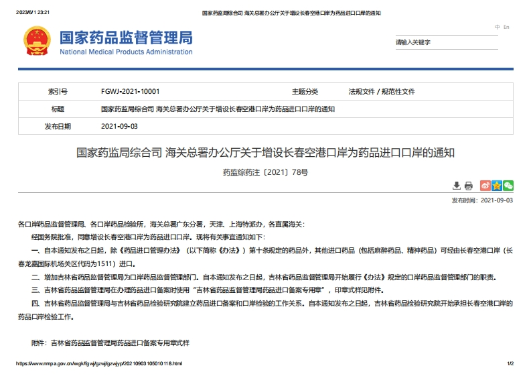Share via the green WeChat icon
This screenshot has height=376, width=531.
508,186
